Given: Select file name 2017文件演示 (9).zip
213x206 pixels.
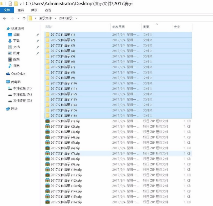Looking at the screenshot, I should (x=65, y=164).
